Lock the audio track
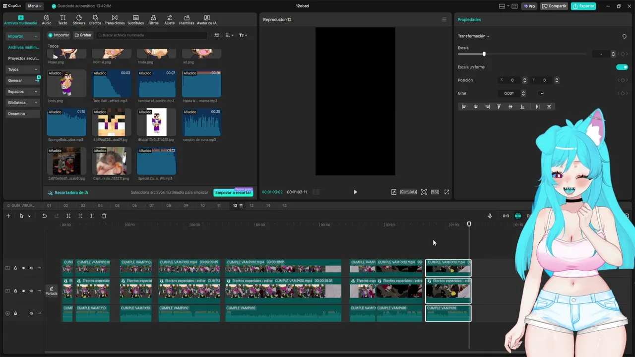This screenshot has width=635, height=357. pos(15,313)
